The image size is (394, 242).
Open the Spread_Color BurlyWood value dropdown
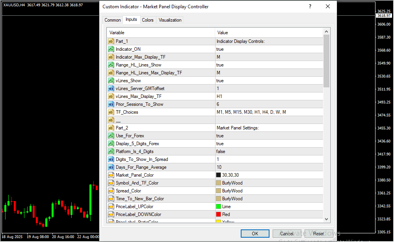269,191
